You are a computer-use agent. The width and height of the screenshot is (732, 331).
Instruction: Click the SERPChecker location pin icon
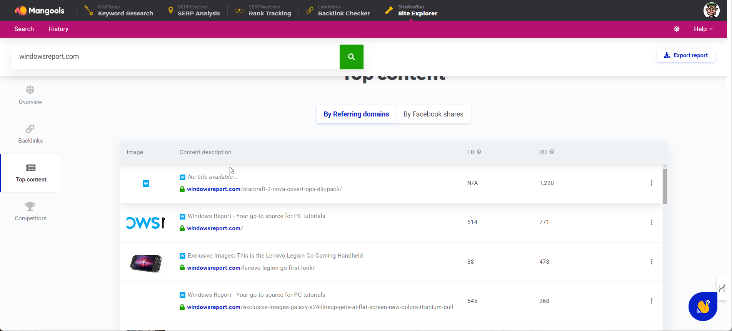tap(171, 10)
